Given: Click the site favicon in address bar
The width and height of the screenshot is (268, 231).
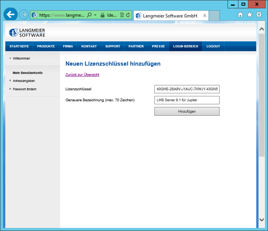Looking at the screenshot, I should 34,15.
